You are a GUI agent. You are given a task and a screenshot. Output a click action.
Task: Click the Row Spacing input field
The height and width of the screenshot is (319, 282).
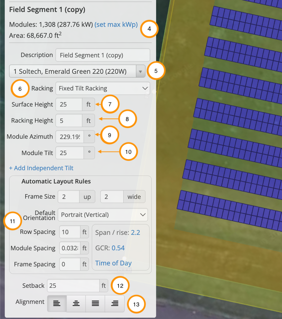coord(70,232)
